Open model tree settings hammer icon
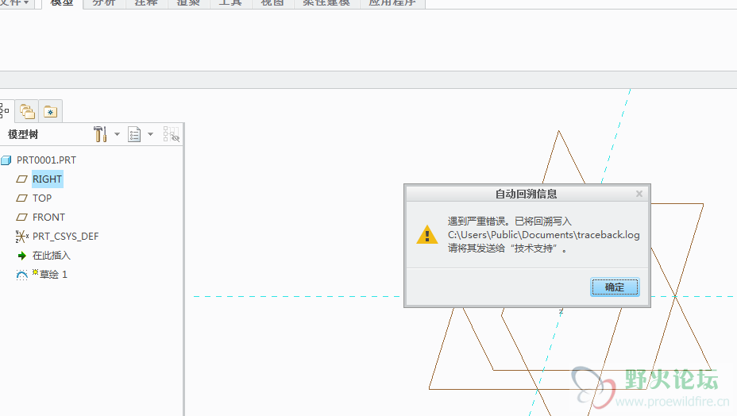This screenshot has height=416, width=737. 100,134
